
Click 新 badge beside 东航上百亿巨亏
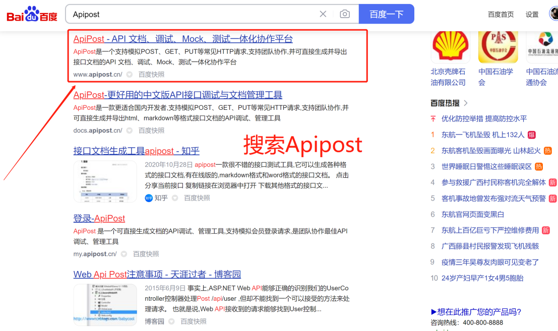click(x=546, y=230)
